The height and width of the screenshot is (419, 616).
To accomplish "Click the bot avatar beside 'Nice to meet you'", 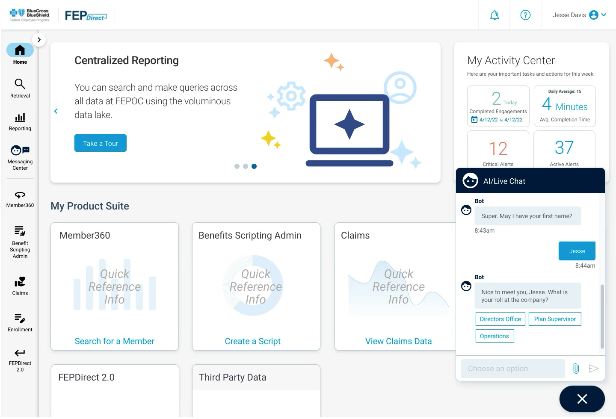I will 466,286.
